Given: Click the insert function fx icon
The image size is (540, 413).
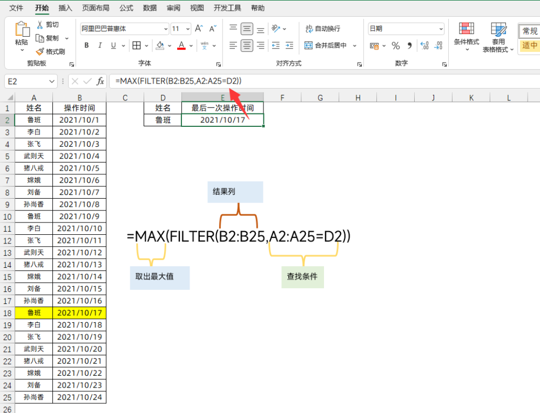Looking at the screenshot, I should pos(100,81).
